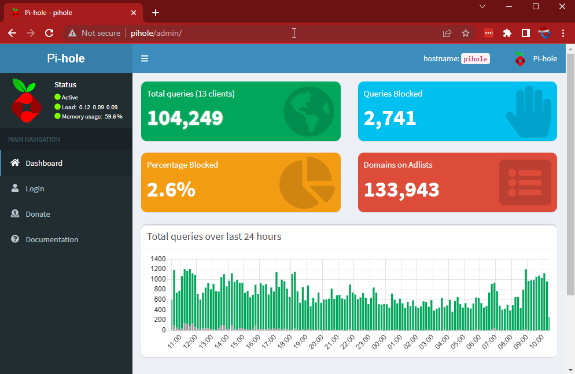
Task: Bookmark this page with the star icon
Action: tap(466, 33)
